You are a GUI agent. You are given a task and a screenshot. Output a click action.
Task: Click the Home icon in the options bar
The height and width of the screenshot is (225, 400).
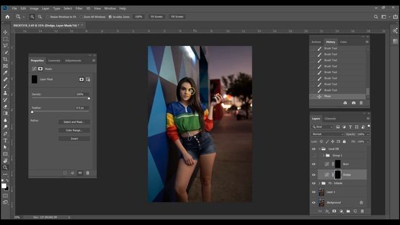7,17
